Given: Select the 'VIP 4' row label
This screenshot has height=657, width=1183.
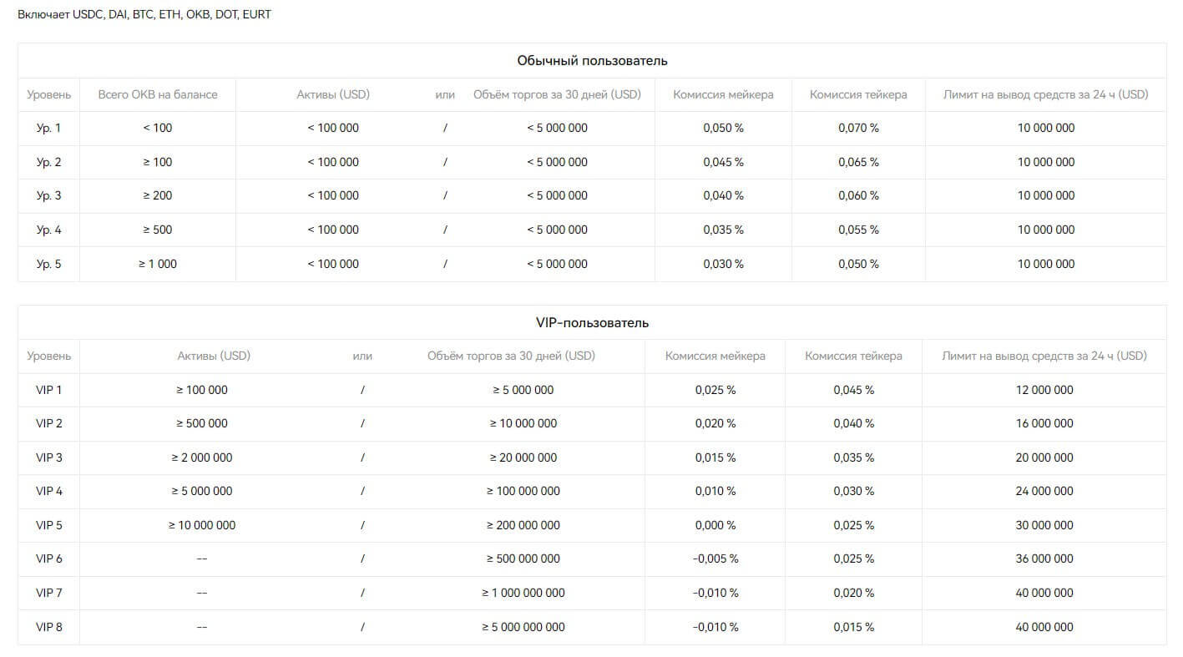Looking at the screenshot, I should [48, 491].
